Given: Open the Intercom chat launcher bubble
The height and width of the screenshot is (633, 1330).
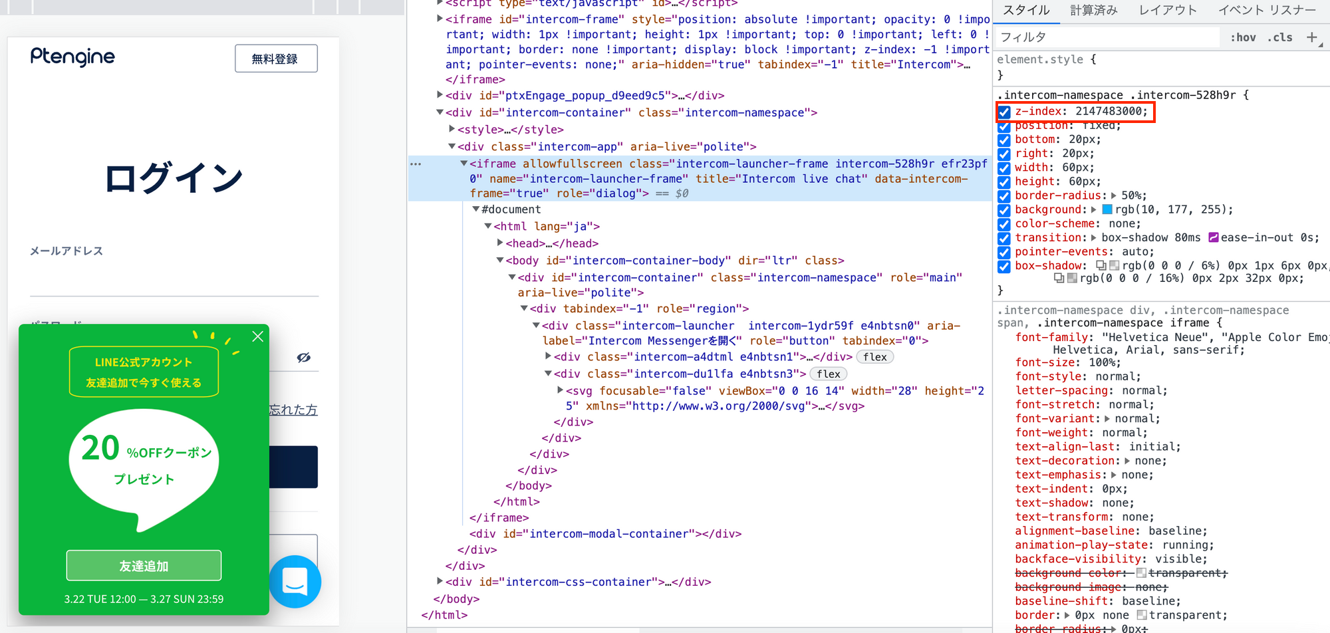Looking at the screenshot, I should tap(295, 581).
